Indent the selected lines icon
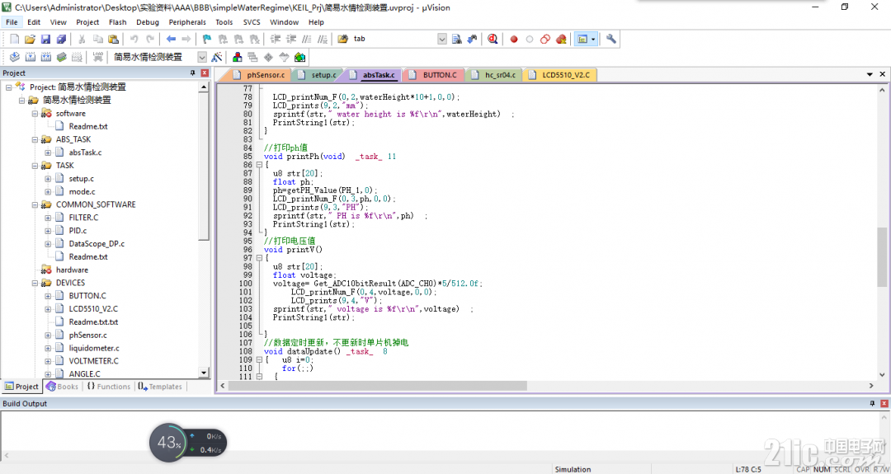This screenshot has width=891, height=474. (x=276, y=40)
